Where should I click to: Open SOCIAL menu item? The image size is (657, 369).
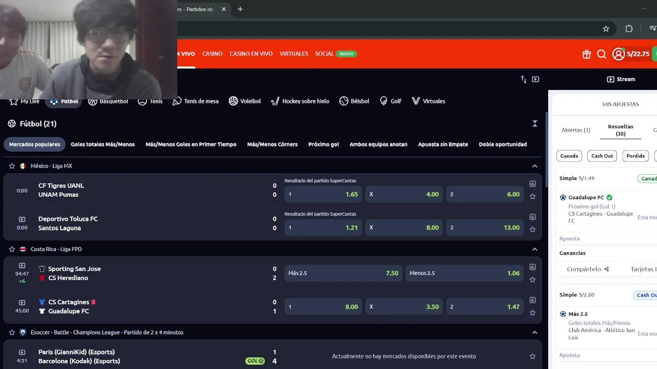tap(336, 54)
